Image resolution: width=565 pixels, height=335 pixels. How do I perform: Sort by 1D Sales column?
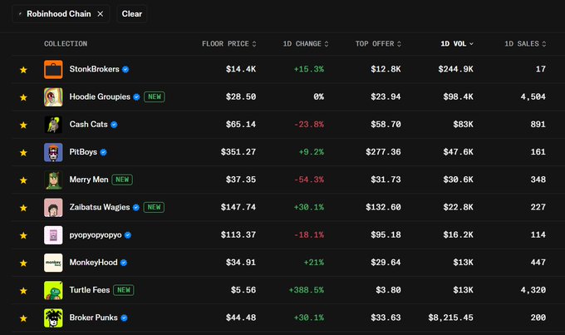click(525, 43)
